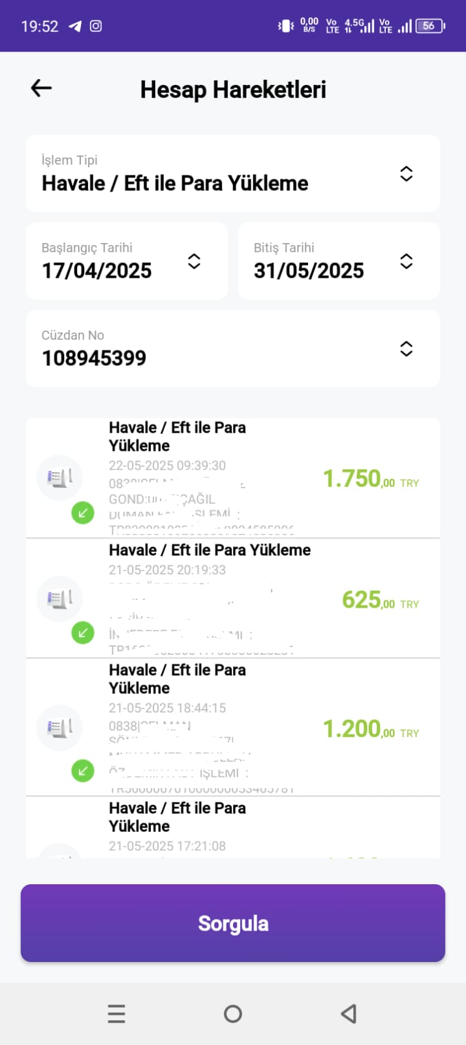Tap the receipt icon of the 1.200,00 transaction
The width and height of the screenshot is (466, 1045).
coord(59,727)
